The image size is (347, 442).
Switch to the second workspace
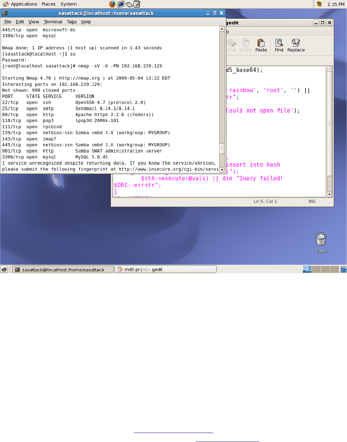coord(316,269)
